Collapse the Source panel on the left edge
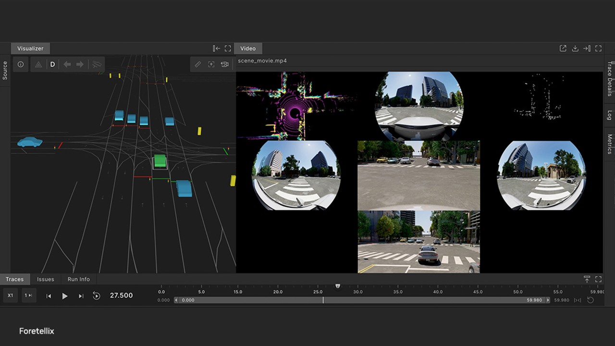This screenshot has width=615, height=346. (5, 70)
